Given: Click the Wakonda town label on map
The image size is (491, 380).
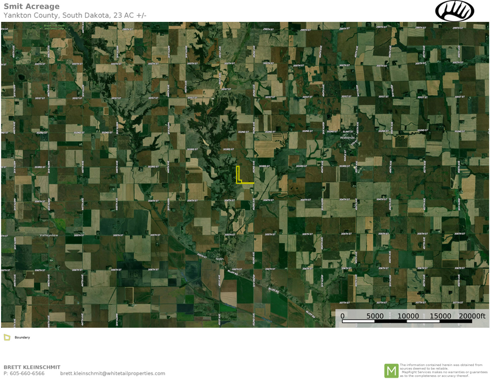Looking at the screenshot, I should coord(347,138).
